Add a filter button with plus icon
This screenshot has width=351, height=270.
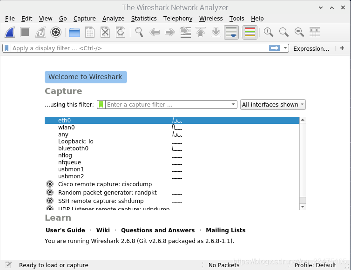point(342,48)
